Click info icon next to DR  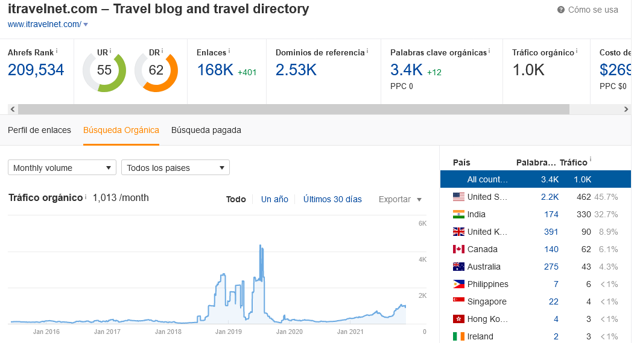[x=162, y=51]
